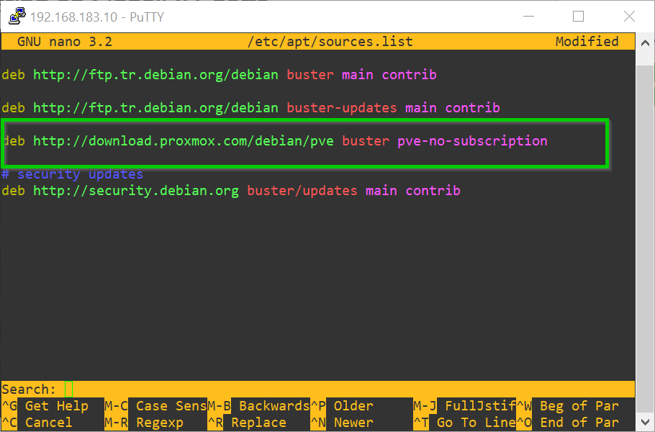
Task: Maximize the PuTTY window
Action: [578, 17]
